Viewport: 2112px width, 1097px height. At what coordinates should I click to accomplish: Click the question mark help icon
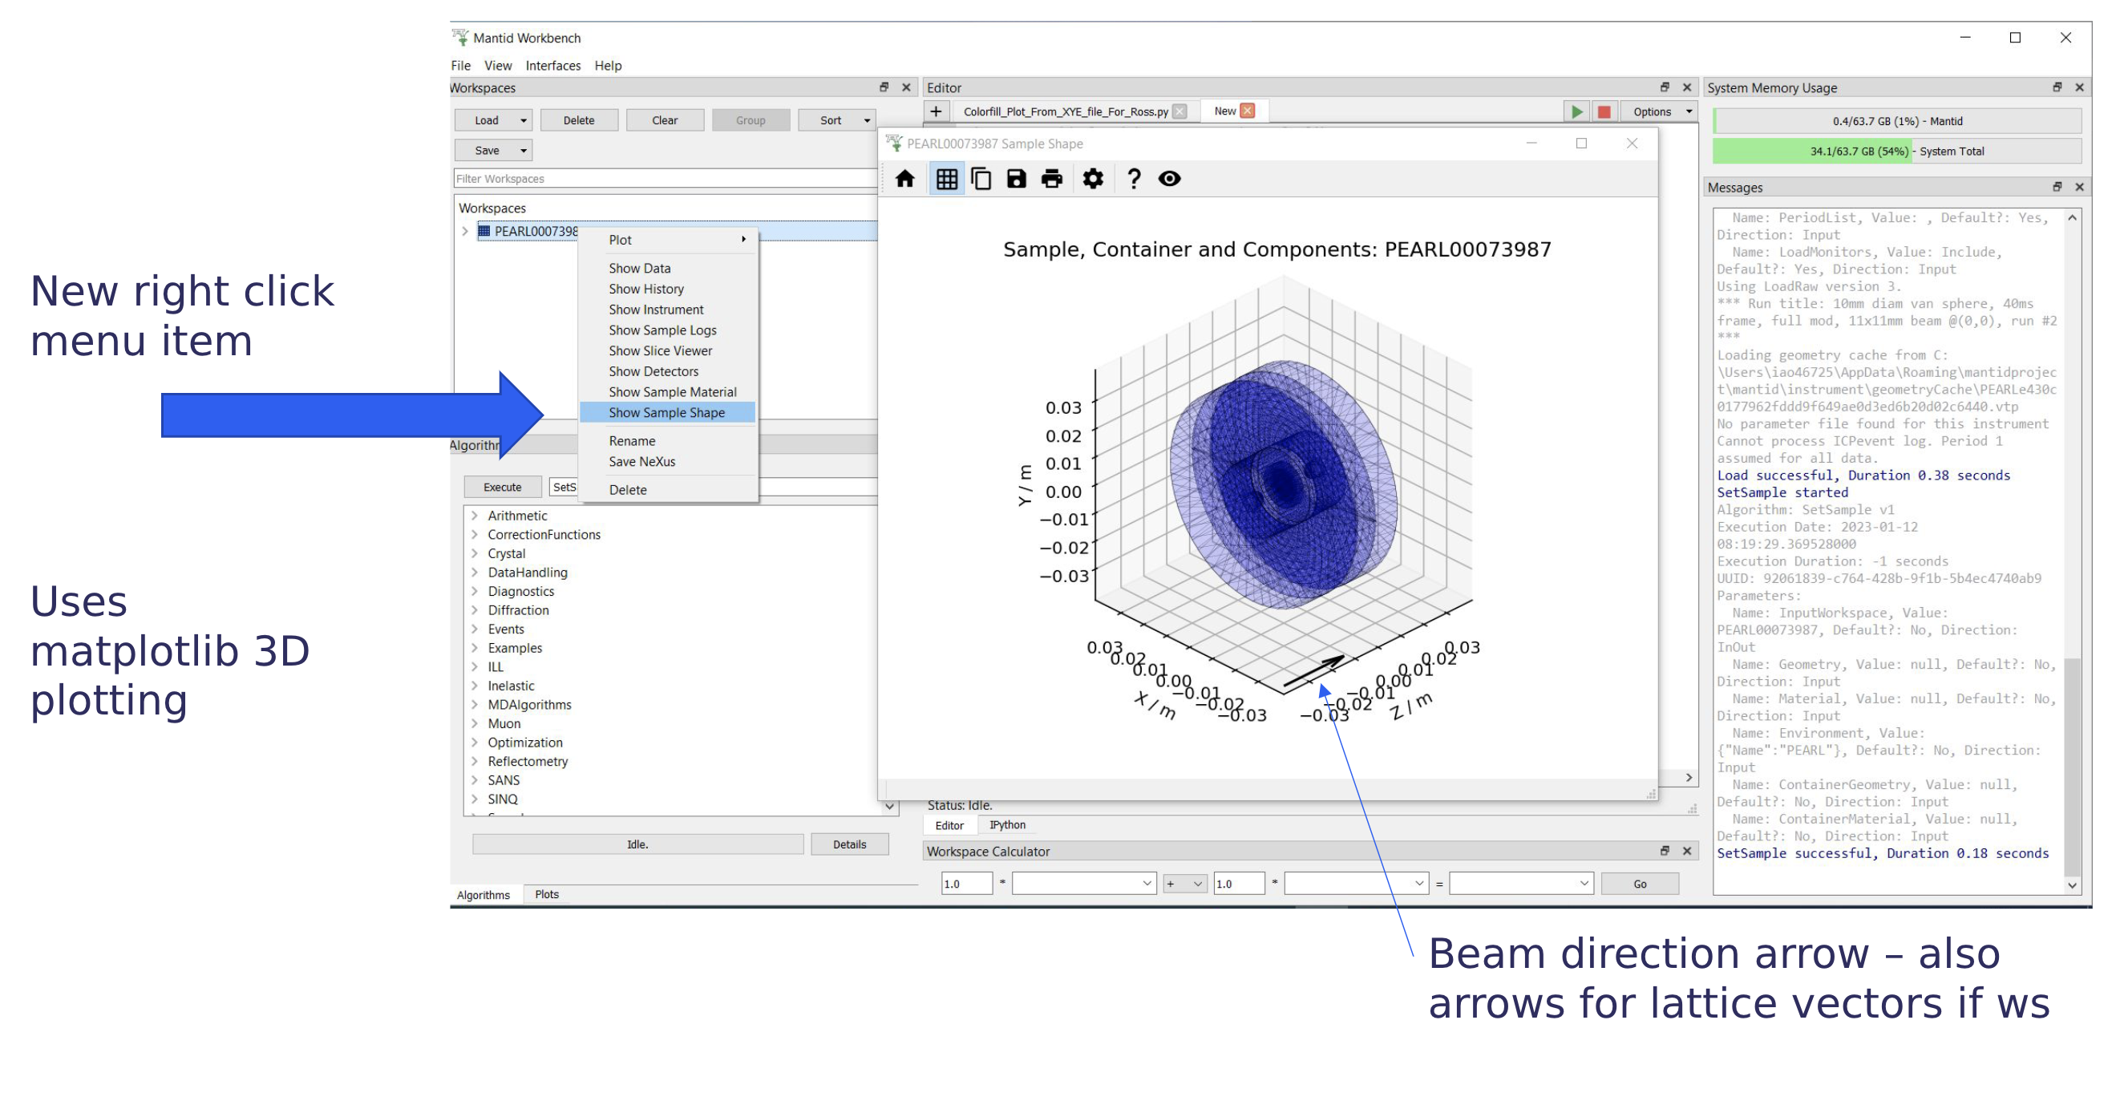click(x=1133, y=179)
